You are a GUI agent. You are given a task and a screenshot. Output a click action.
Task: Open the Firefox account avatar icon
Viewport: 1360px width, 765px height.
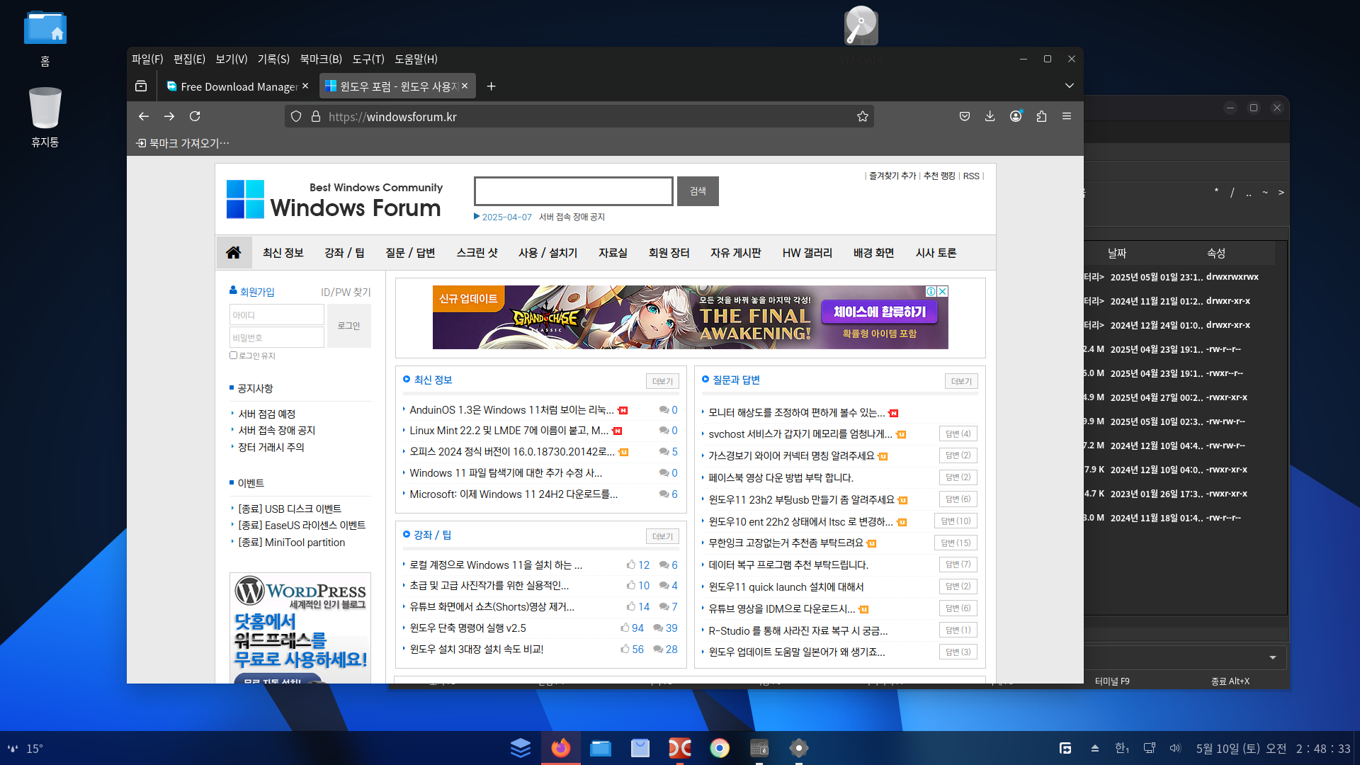pyautogui.click(x=1016, y=116)
